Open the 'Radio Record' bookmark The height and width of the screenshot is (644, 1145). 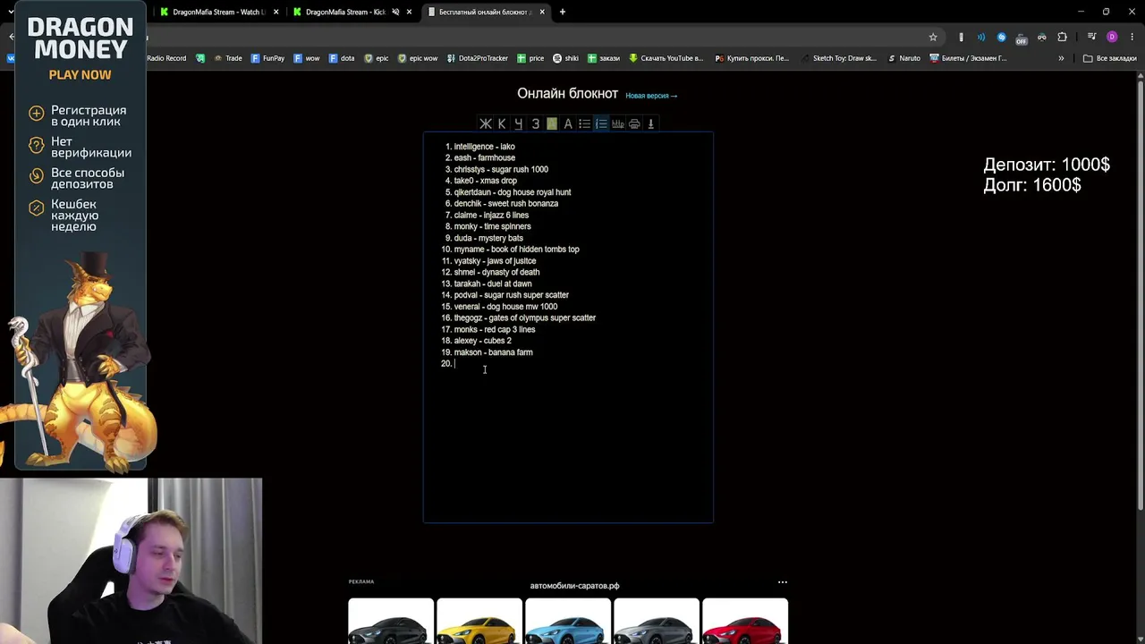166,58
